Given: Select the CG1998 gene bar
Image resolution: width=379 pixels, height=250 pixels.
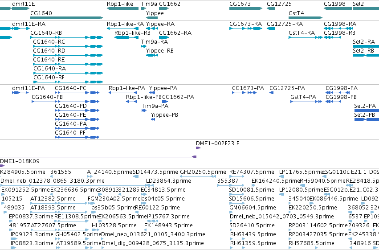Looking at the screenshot, I should 338,8.
